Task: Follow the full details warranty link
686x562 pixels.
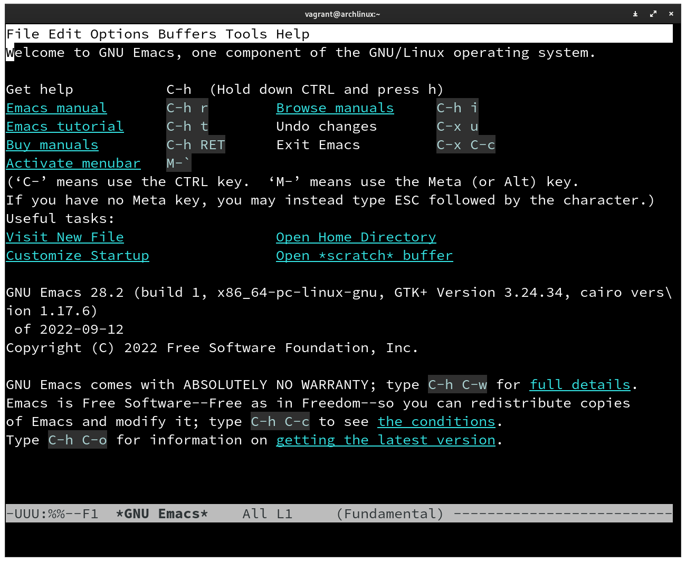Action: 580,385
